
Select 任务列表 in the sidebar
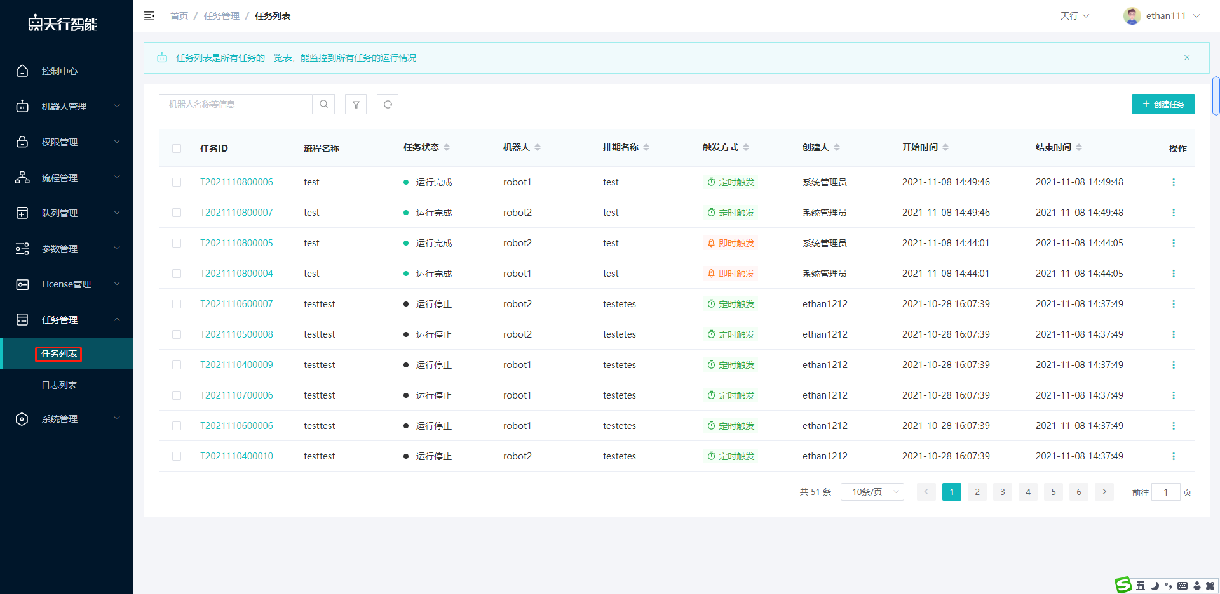(x=67, y=353)
